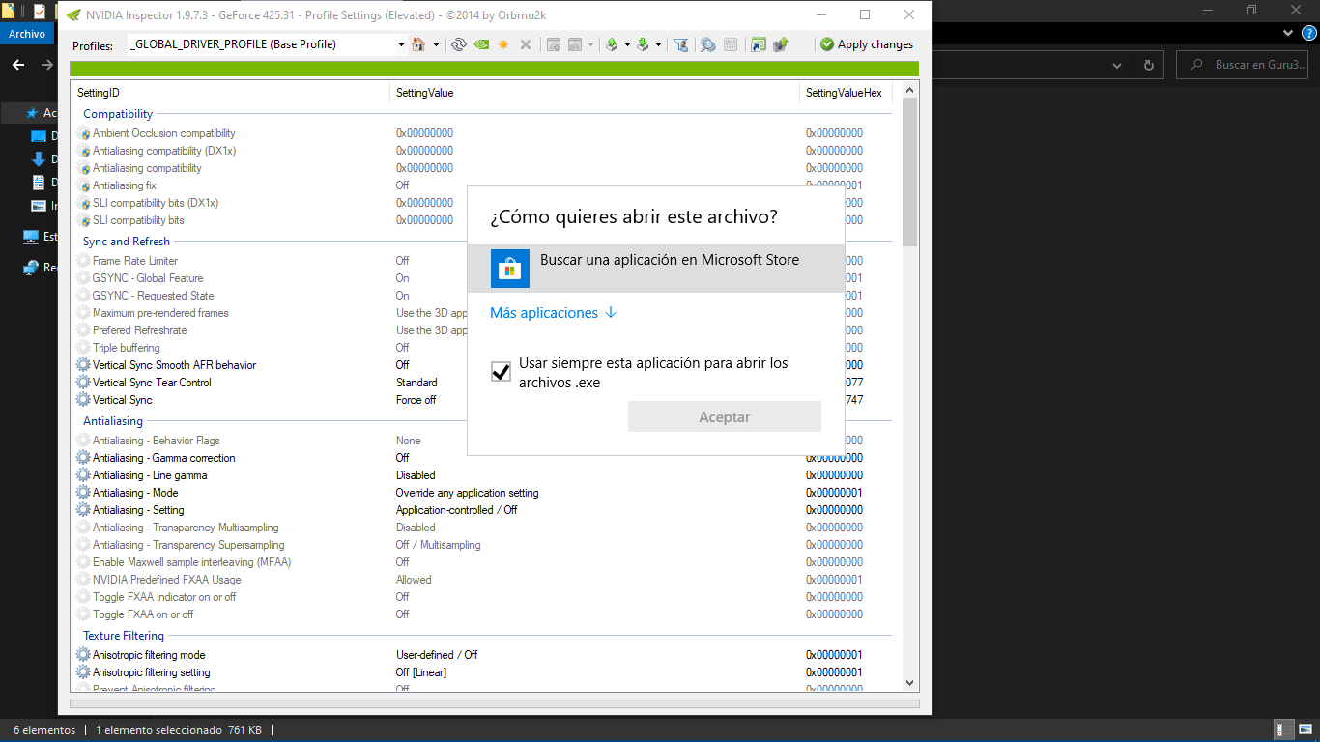This screenshot has width=1320, height=742.
Task: Click the home profile icon in toolbar
Action: 418,44
